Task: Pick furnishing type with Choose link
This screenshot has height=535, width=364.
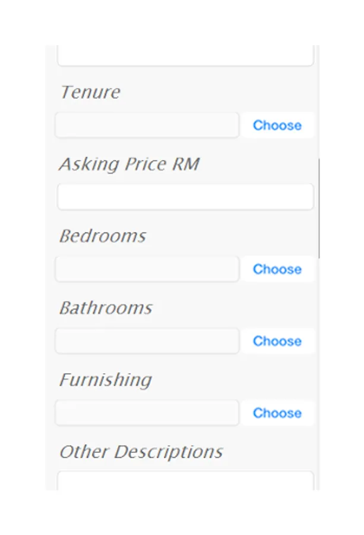Action: tap(277, 413)
